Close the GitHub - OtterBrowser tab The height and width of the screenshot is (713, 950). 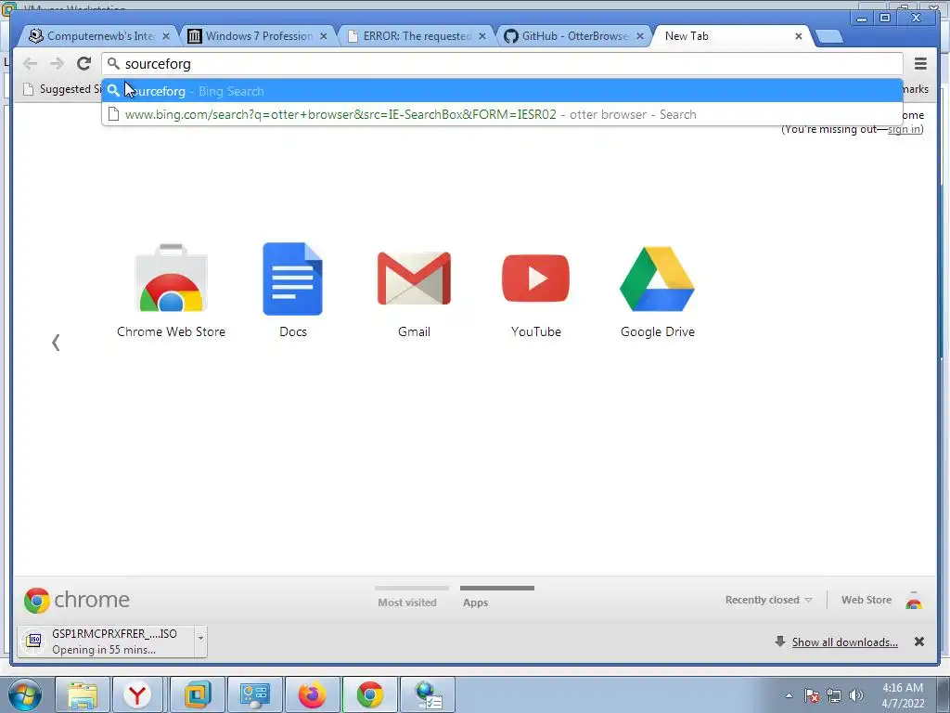pos(640,36)
